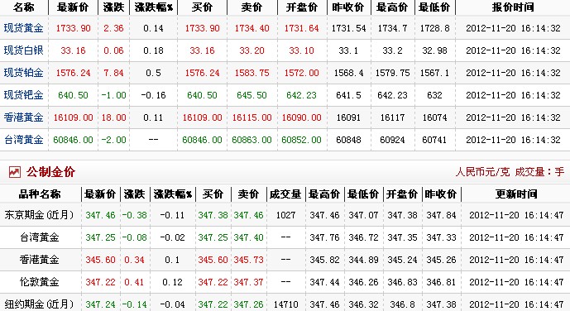Select the 33.20 sell price of 现货白银
Image resolution: width=570 pixels, height=311 pixels.
pos(252,50)
